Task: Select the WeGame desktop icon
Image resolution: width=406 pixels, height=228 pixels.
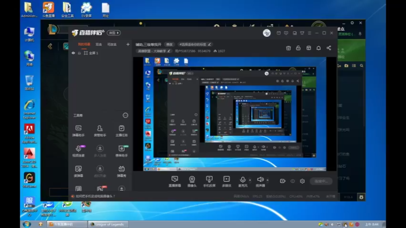Action: (29, 180)
